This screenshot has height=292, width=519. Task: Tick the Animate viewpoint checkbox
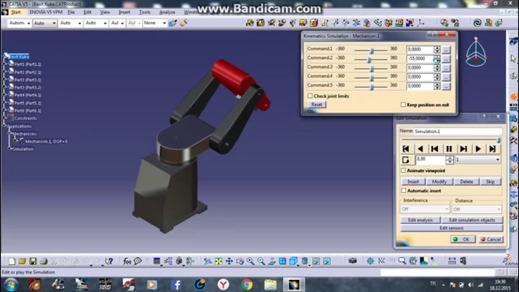pos(403,171)
